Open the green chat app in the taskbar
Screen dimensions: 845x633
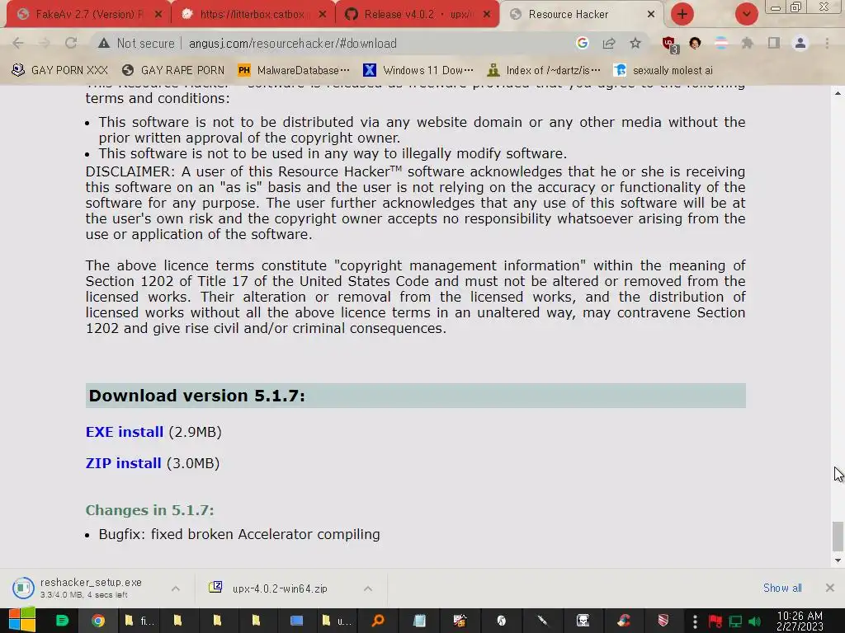click(x=63, y=621)
